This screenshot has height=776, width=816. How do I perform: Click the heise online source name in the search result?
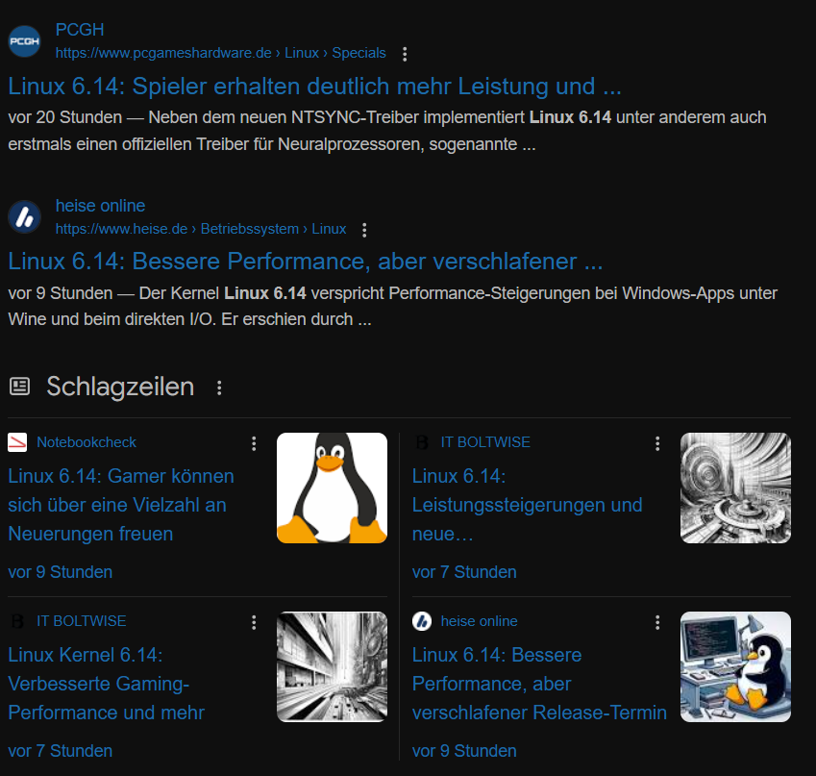tap(101, 206)
